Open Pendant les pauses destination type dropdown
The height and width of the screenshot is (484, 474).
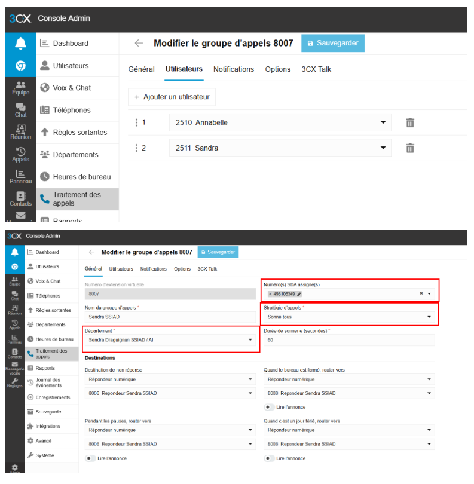tap(170, 430)
